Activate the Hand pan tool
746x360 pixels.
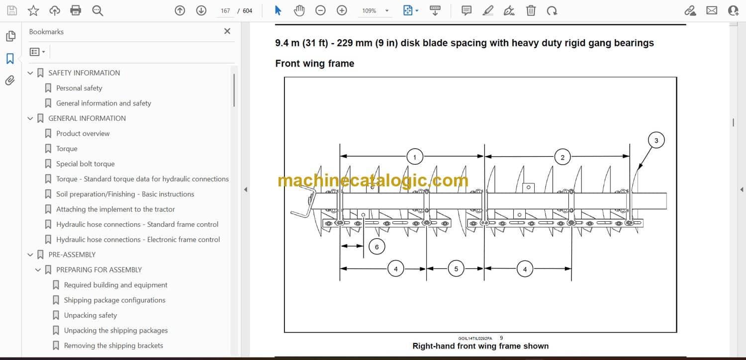point(299,10)
